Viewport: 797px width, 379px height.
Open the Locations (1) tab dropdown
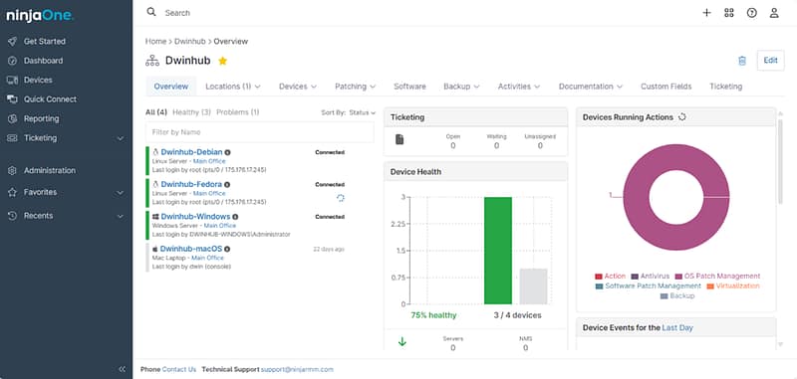coord(233,87)
